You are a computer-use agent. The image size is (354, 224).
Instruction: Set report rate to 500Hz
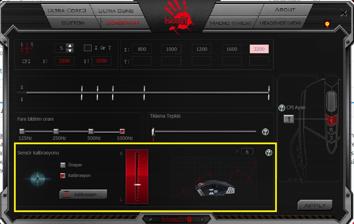pos(91,131)
